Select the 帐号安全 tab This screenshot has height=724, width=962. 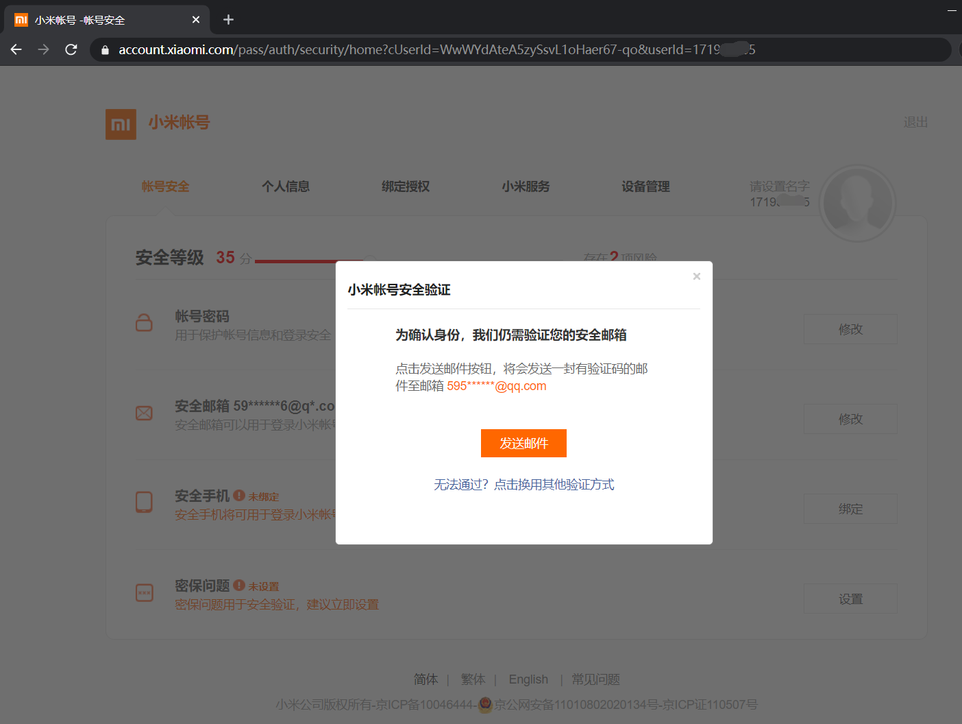click(165, 186)
